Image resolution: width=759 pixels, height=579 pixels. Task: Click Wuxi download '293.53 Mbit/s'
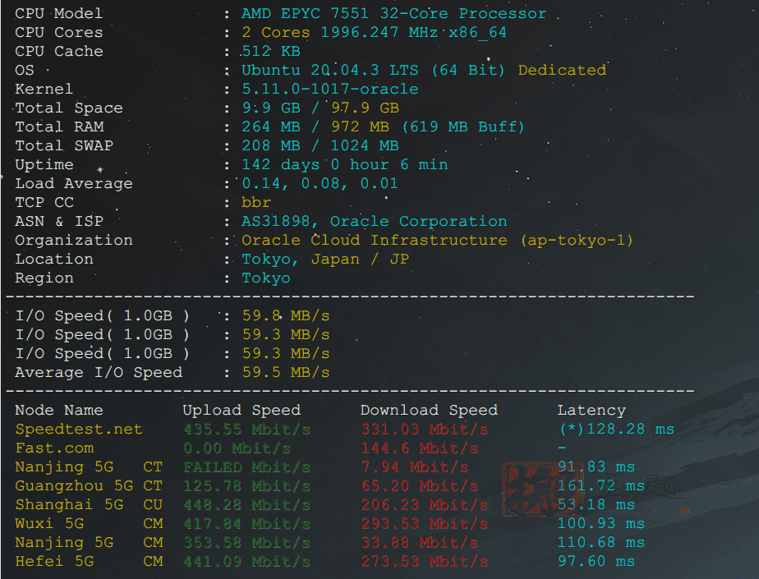(x=425, y=523)
